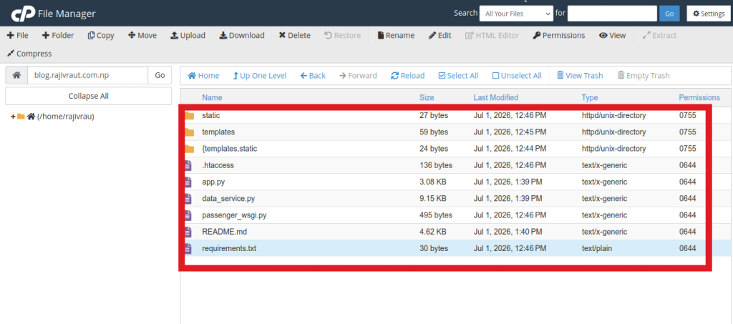Click the 0755 permissions of static

point(688,115)
